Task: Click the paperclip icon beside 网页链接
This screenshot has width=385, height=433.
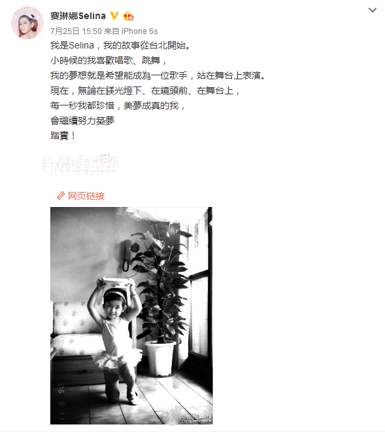Action: pos(60,196)
